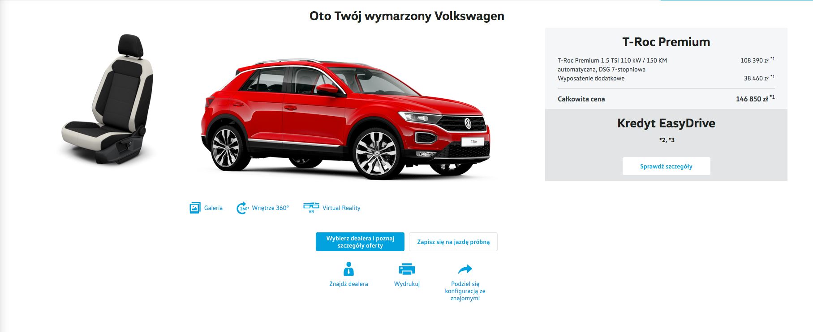Click the Wydrukuj printer icon
Viewport: 813px width, 332px height.
407,269
